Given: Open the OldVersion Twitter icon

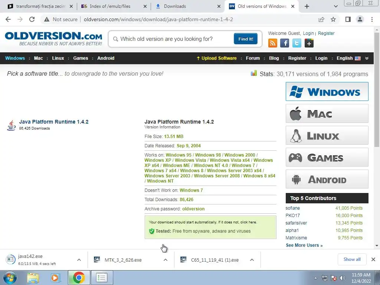Looking at the screenshot, I should [297, 43].
